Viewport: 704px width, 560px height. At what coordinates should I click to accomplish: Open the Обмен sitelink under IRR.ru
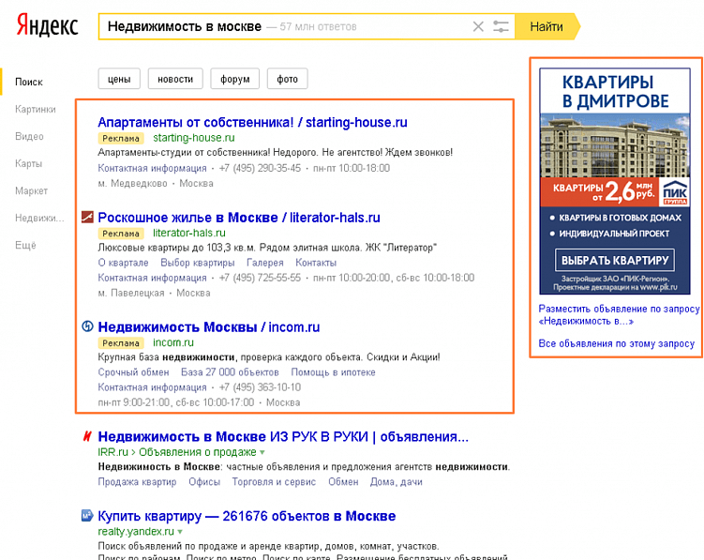pos(343,482)
